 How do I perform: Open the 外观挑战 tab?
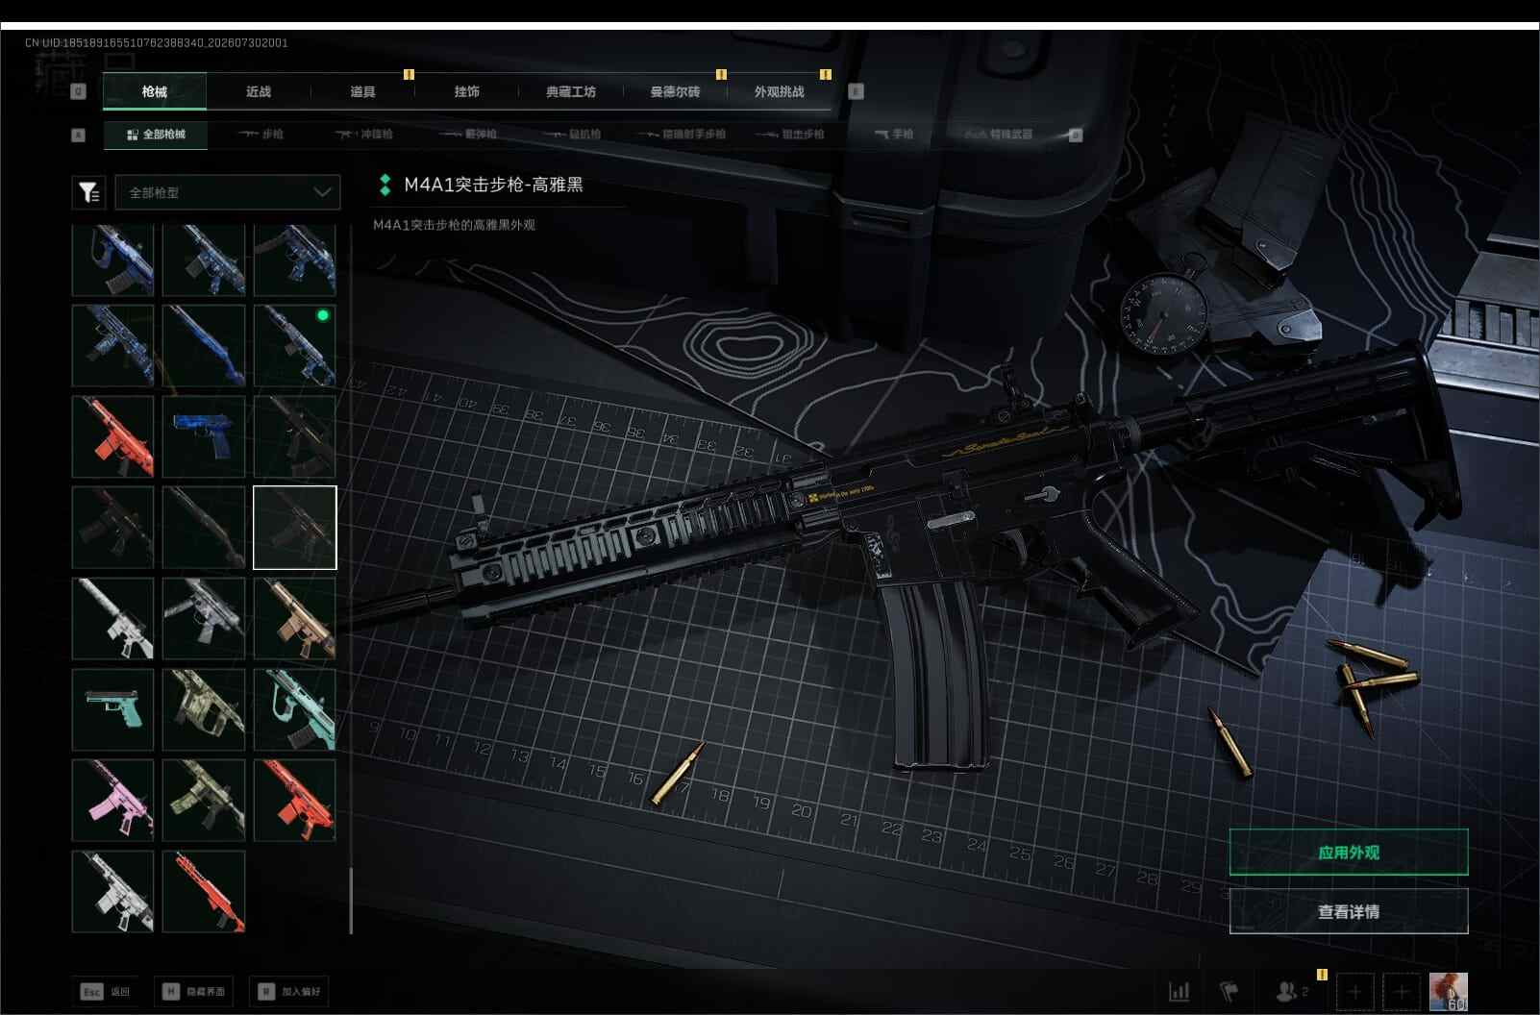[780, 91]
